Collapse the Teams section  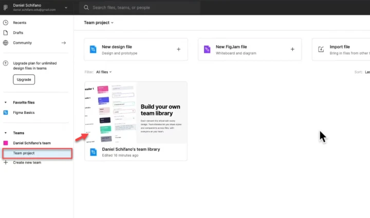tap(6, 133)
